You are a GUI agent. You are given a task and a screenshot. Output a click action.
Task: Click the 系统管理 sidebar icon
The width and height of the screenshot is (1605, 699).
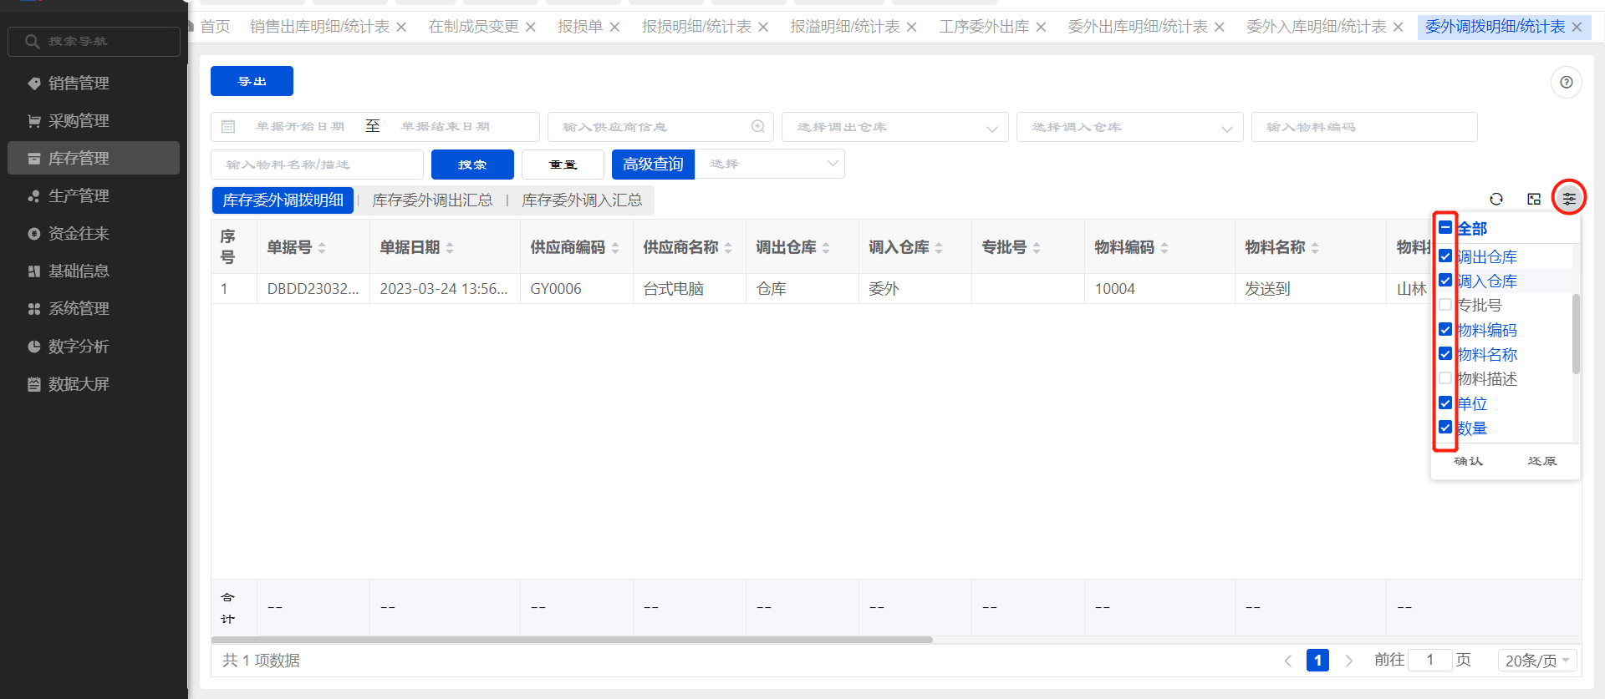34,308
